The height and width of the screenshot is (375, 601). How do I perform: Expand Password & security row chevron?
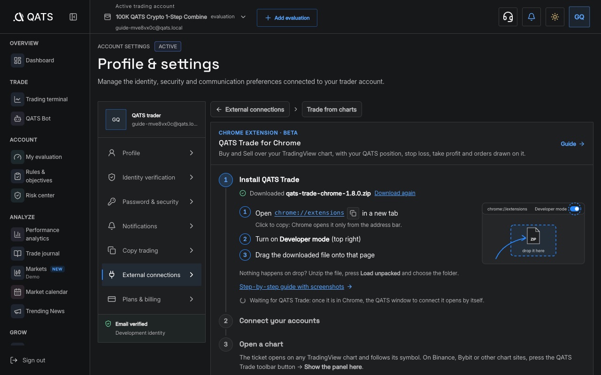point(192,202)
